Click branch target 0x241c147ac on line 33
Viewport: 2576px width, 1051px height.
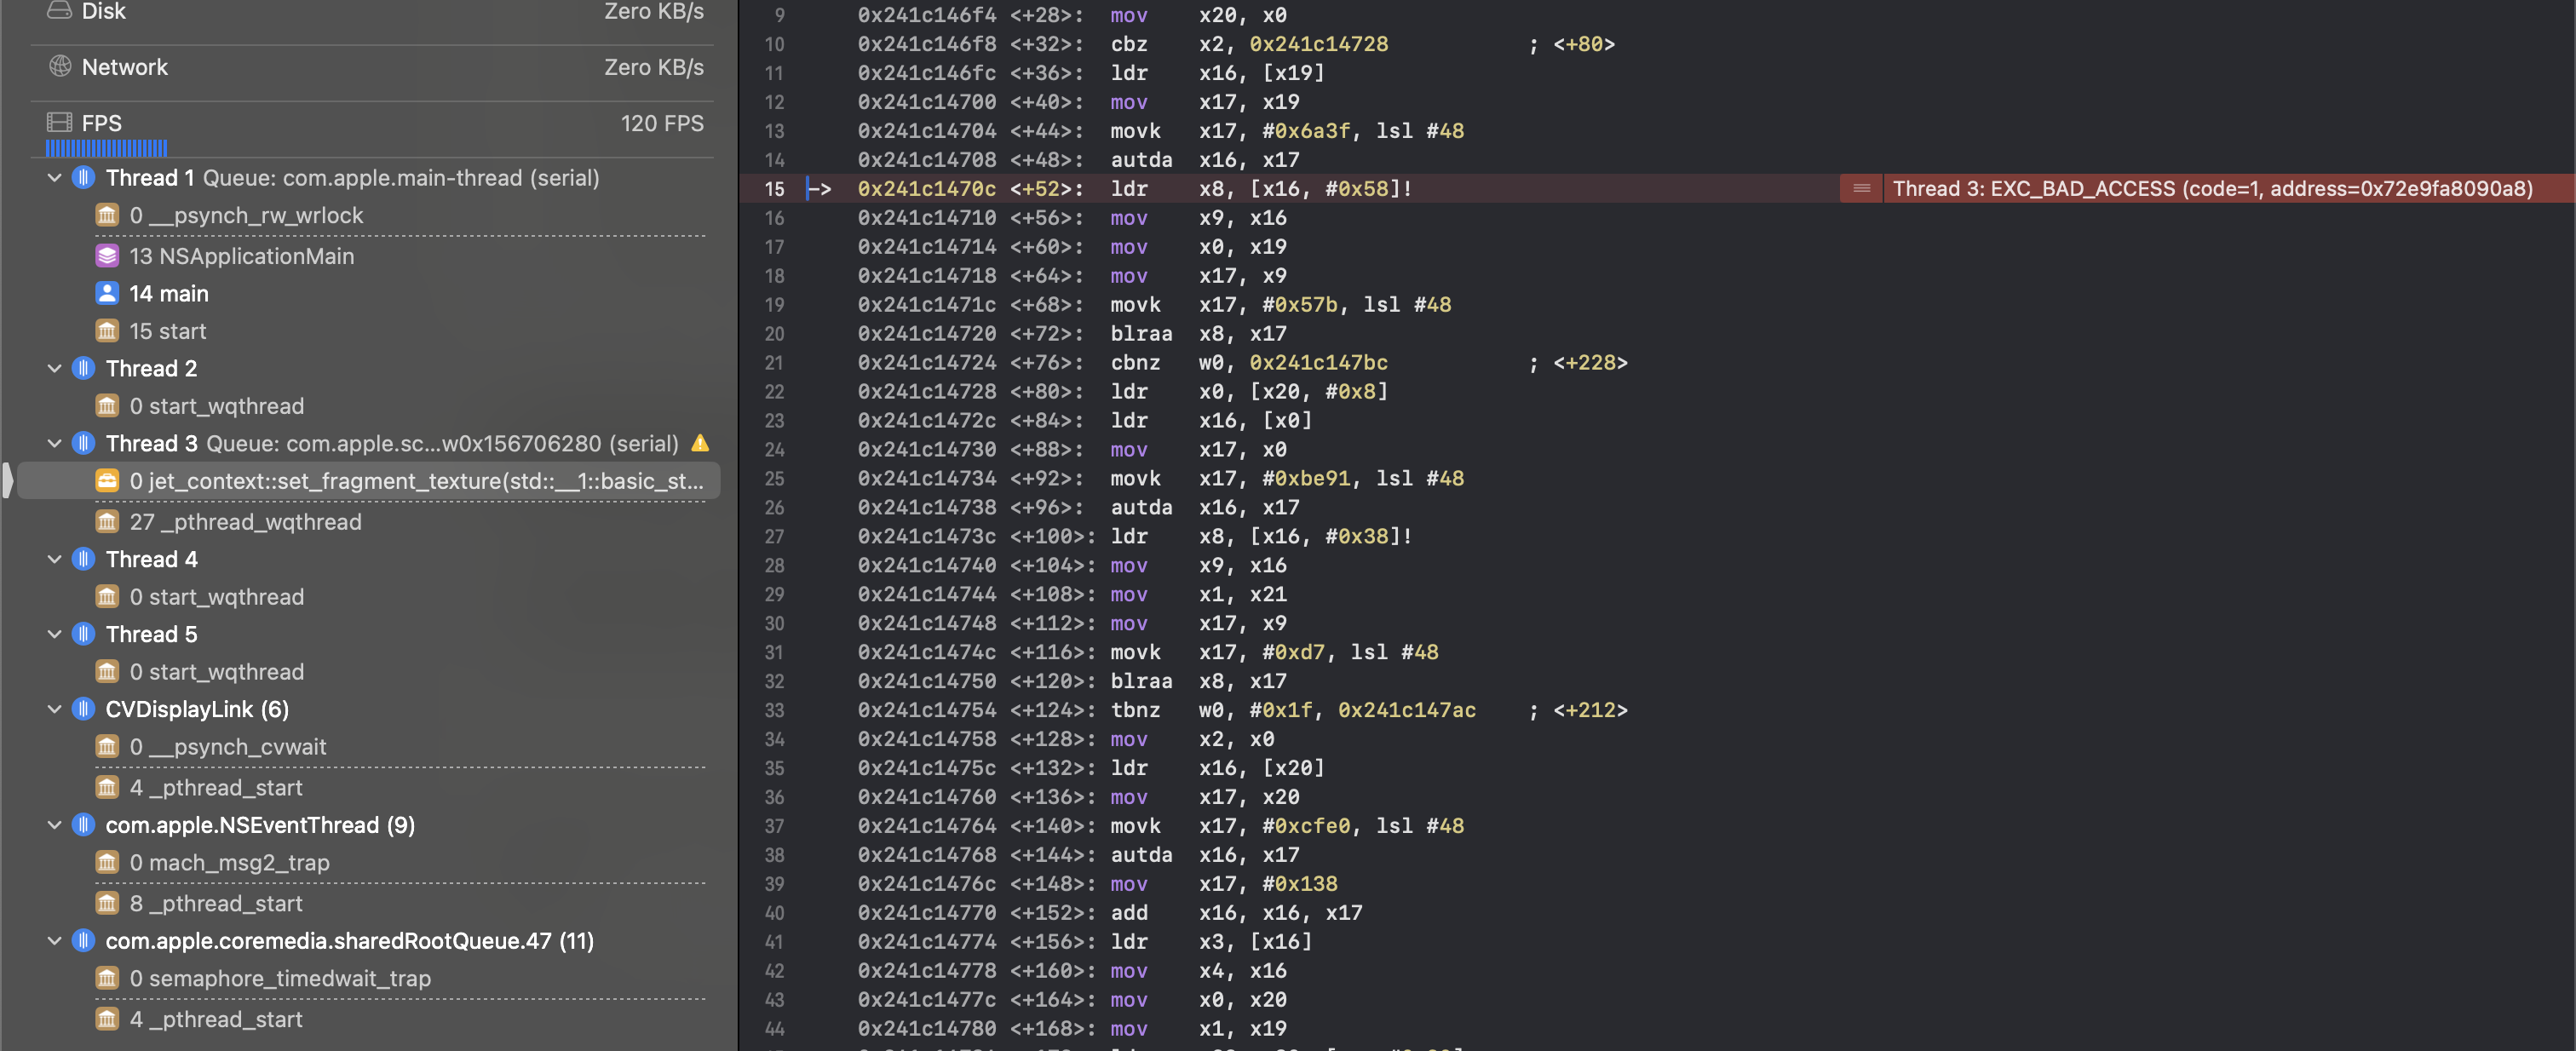click(1406, 710)
